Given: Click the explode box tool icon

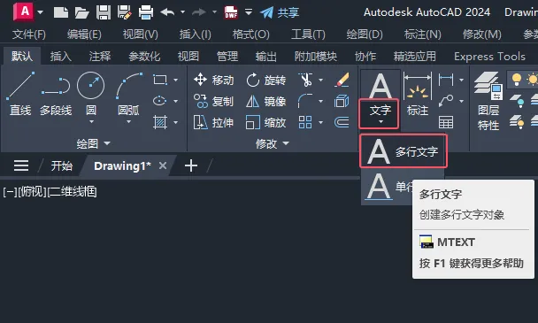Looking at the screenshot, I should click(x=342, y=101).
